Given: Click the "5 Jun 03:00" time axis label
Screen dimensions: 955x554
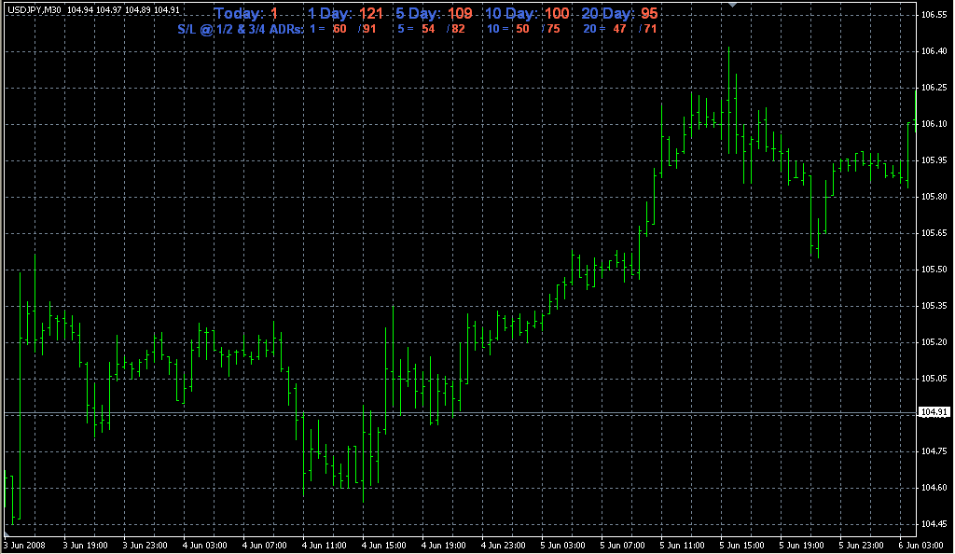Looking at the screenshot, I should pos(562,546).
